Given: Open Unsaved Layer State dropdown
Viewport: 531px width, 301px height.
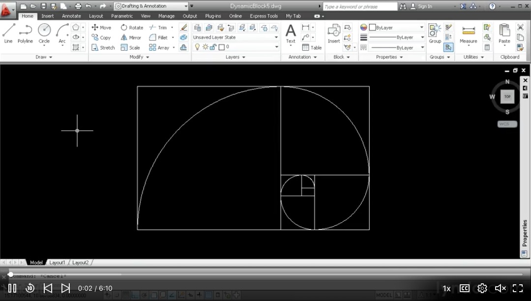Looking at the screenshot, I should point(236,37).
